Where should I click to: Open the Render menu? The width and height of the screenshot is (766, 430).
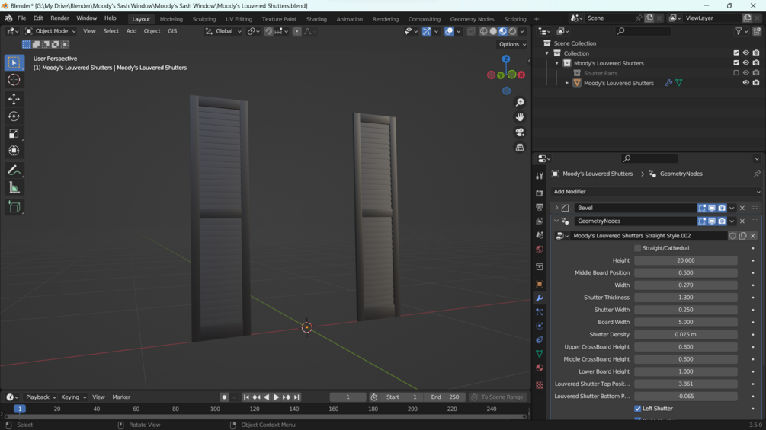[59, 18]
